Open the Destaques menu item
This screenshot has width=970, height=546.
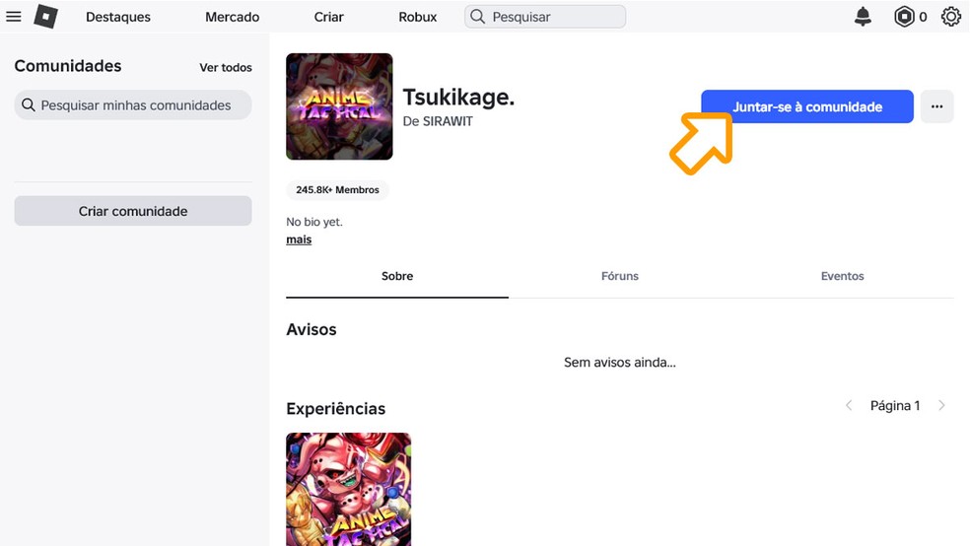pos(118,17)
